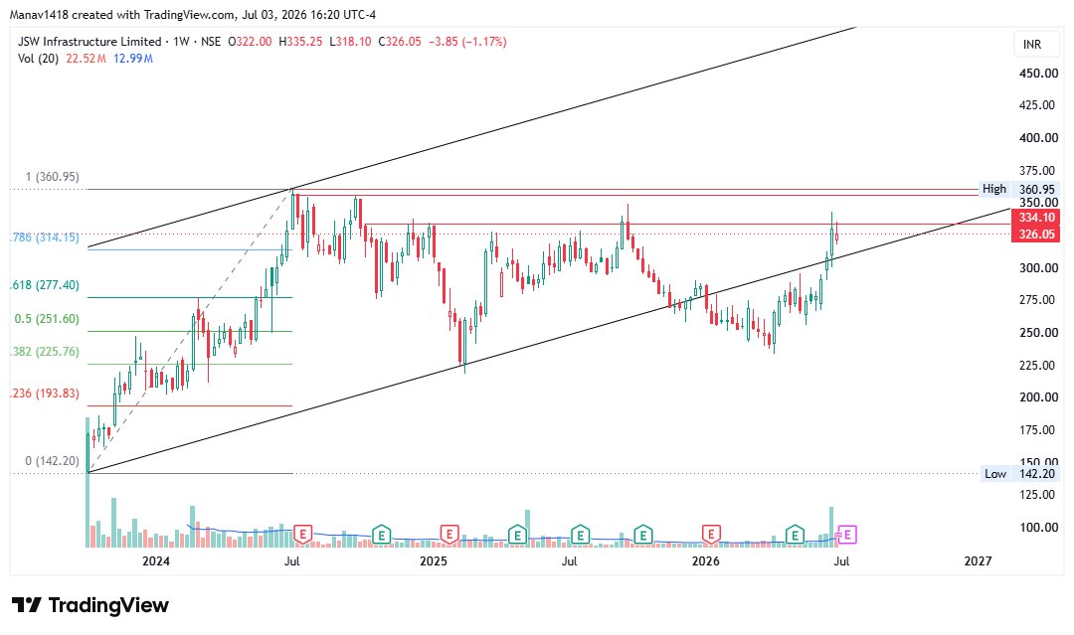This screenshot has width=1074, height=635.
Task: Click the 300.00 price axis label
Action: click(x=1038, y=267)
